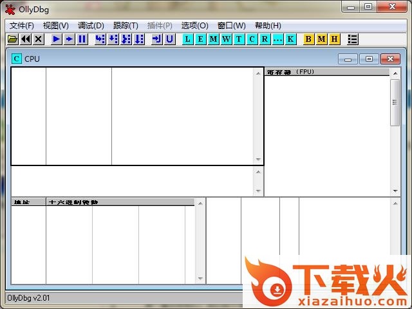Open the 帮助(H) menu
Screen dimensions: 412x309
coord(268,26)
